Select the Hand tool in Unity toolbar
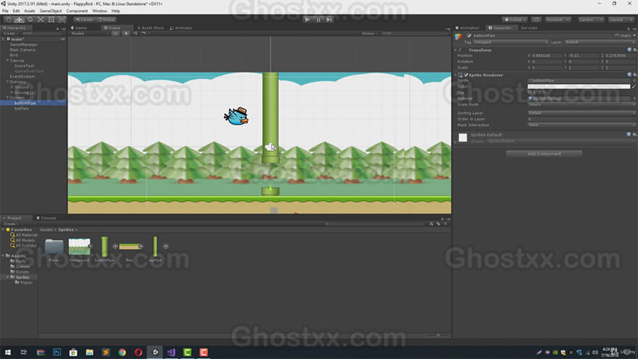Viewport: 638px width, 359px height. click(x=9, y=20)
